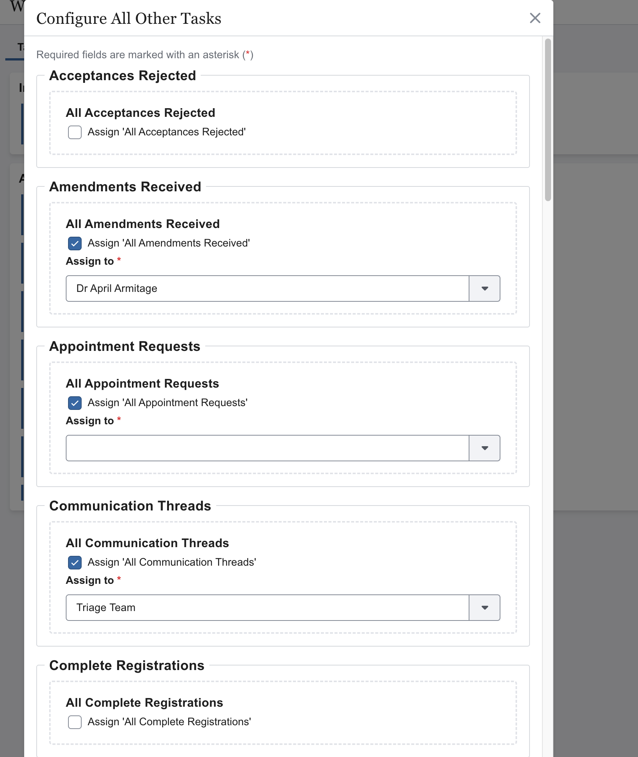Screen dimensions: 638x757
Task: Open dropdown arrow beside Triage Team
Action: 485,608
